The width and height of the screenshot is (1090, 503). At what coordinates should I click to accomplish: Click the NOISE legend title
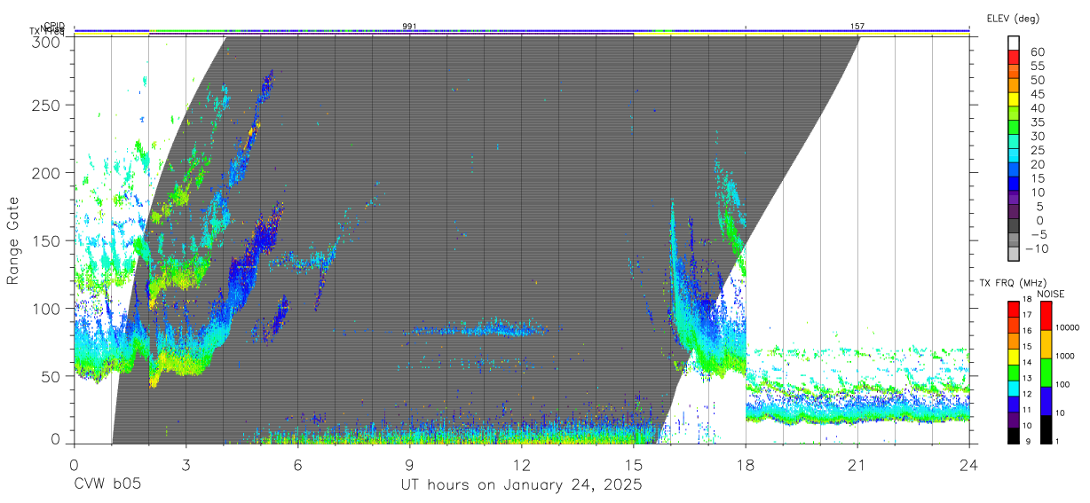(1049, 294)
